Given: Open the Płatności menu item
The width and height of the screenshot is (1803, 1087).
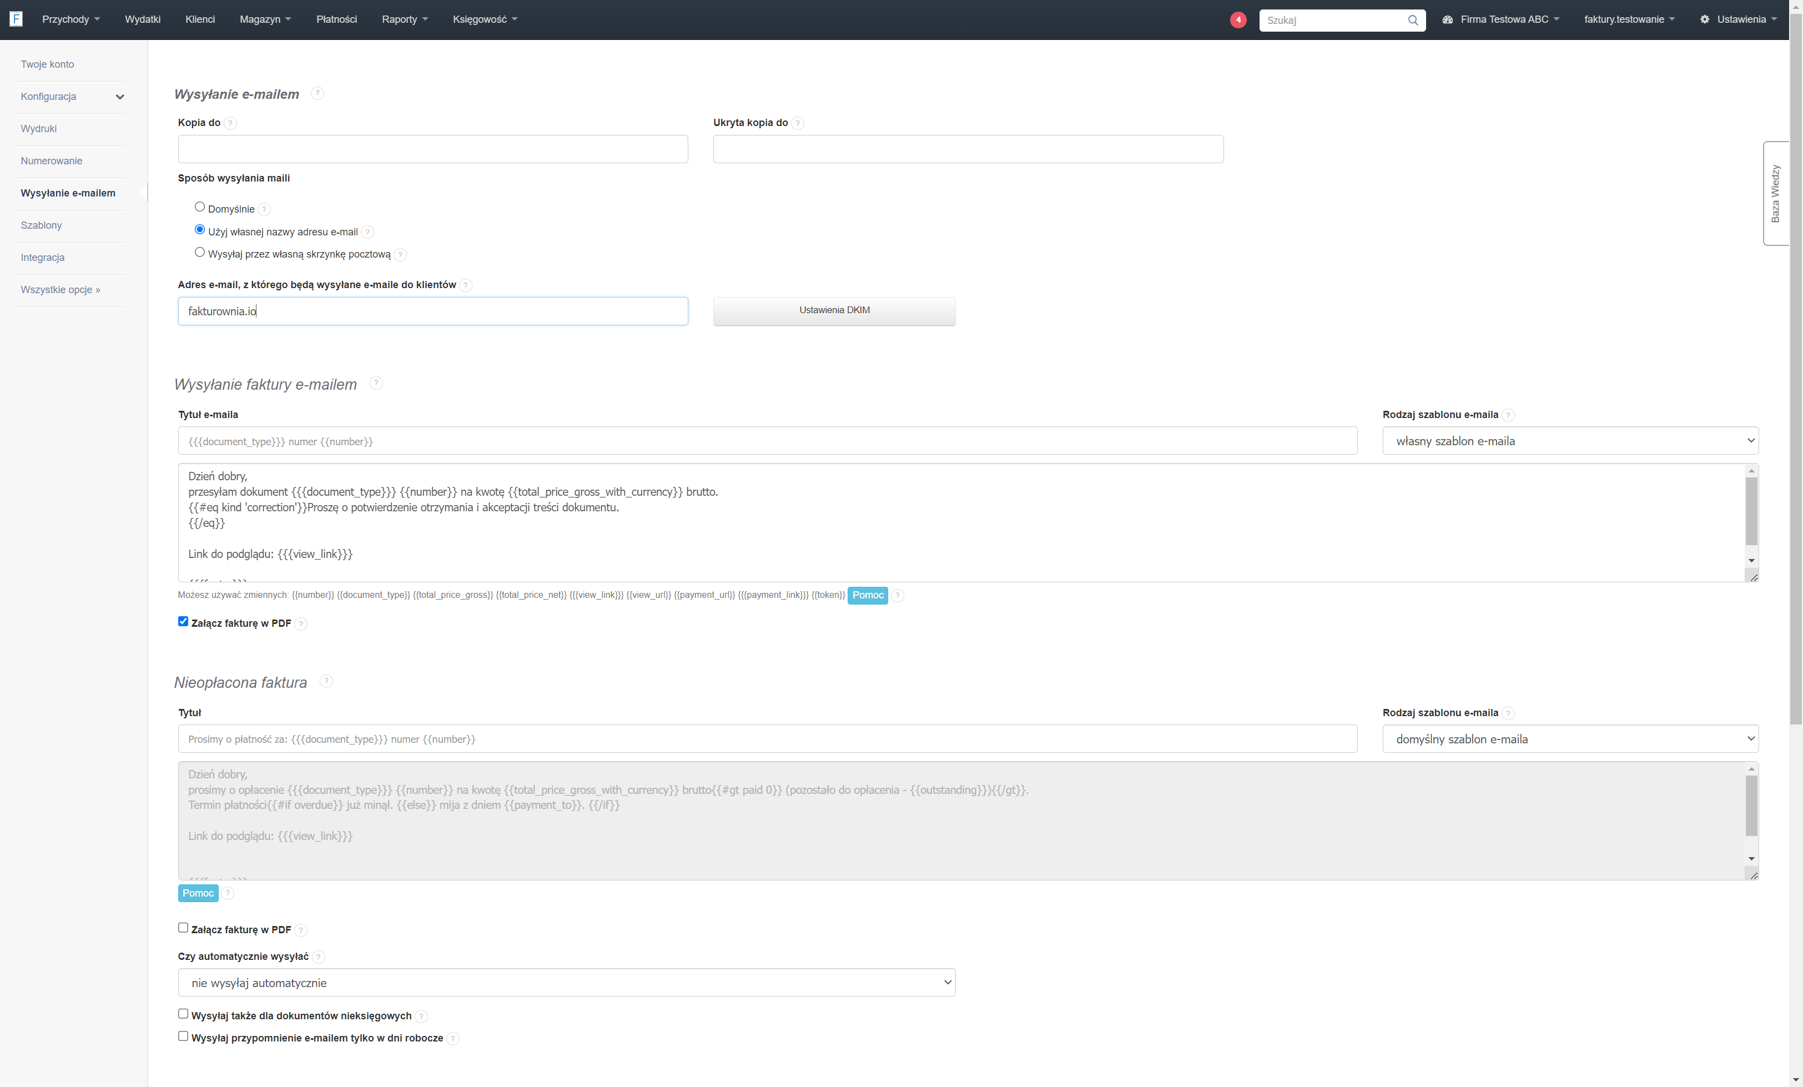Looking at the screenshot, I should point(336,20).
